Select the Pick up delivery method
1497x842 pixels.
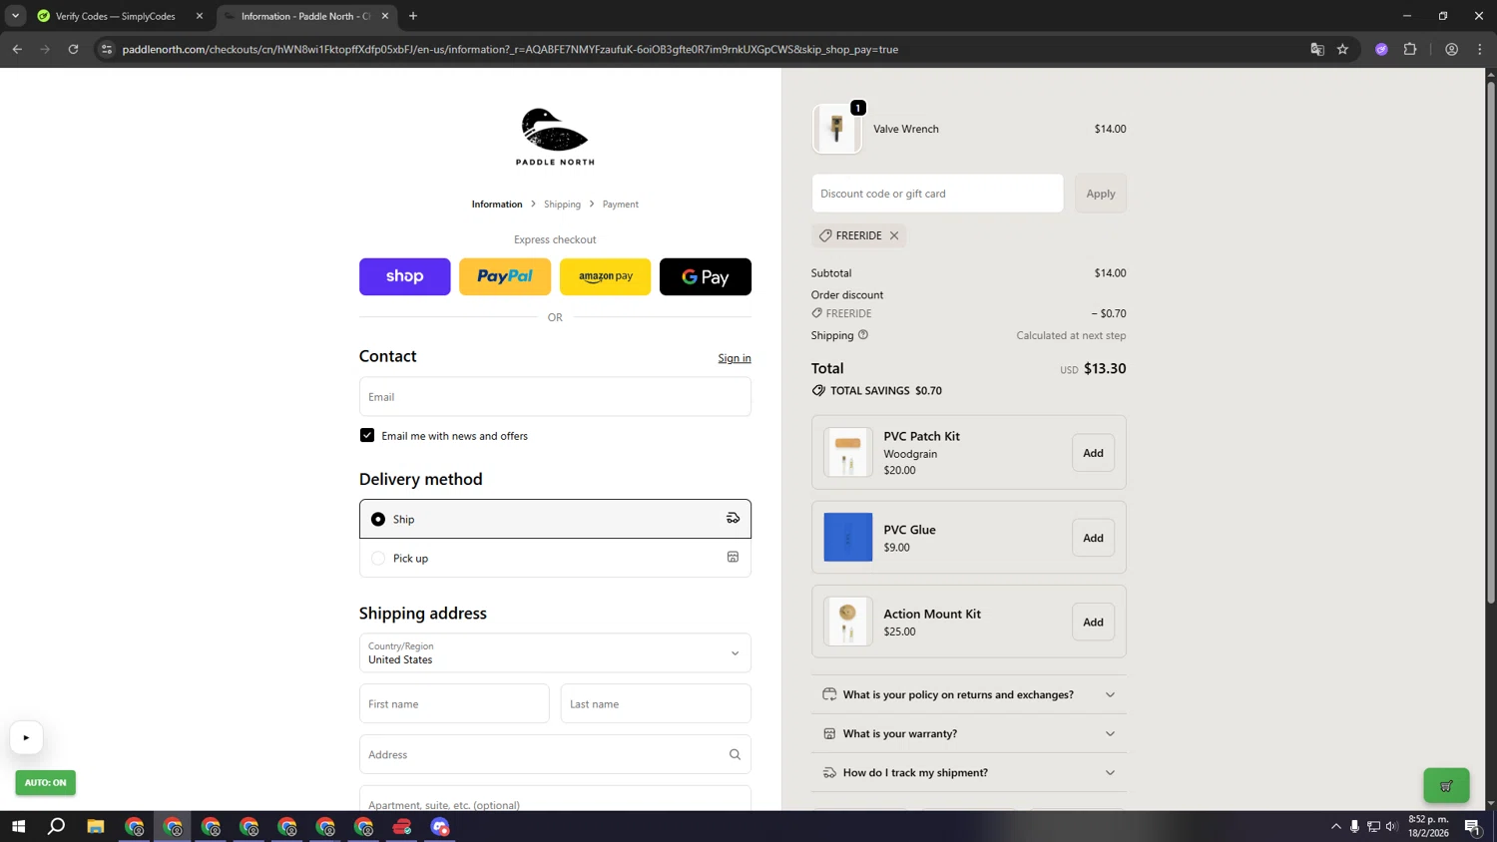555,558
